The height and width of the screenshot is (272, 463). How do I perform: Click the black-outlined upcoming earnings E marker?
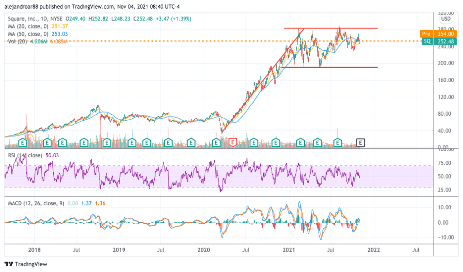tap(360, 143)
